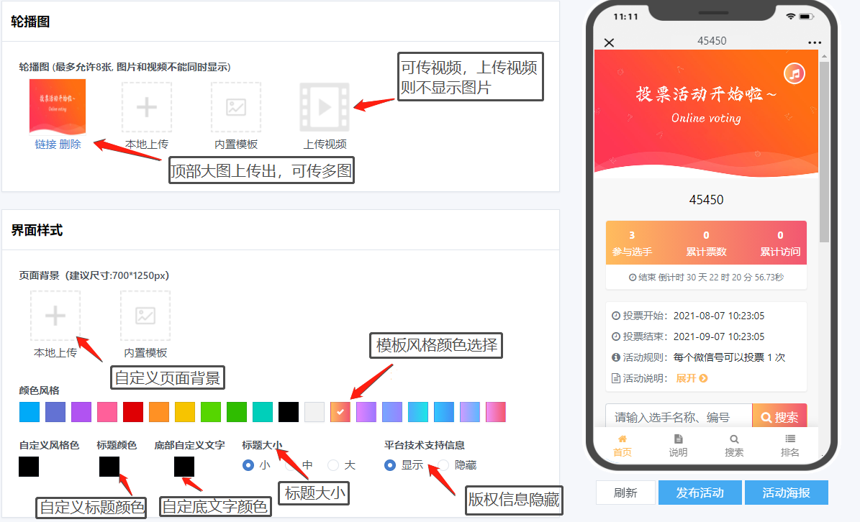
Task: Pick the solid black color style swatch
Action: (288, 412)
